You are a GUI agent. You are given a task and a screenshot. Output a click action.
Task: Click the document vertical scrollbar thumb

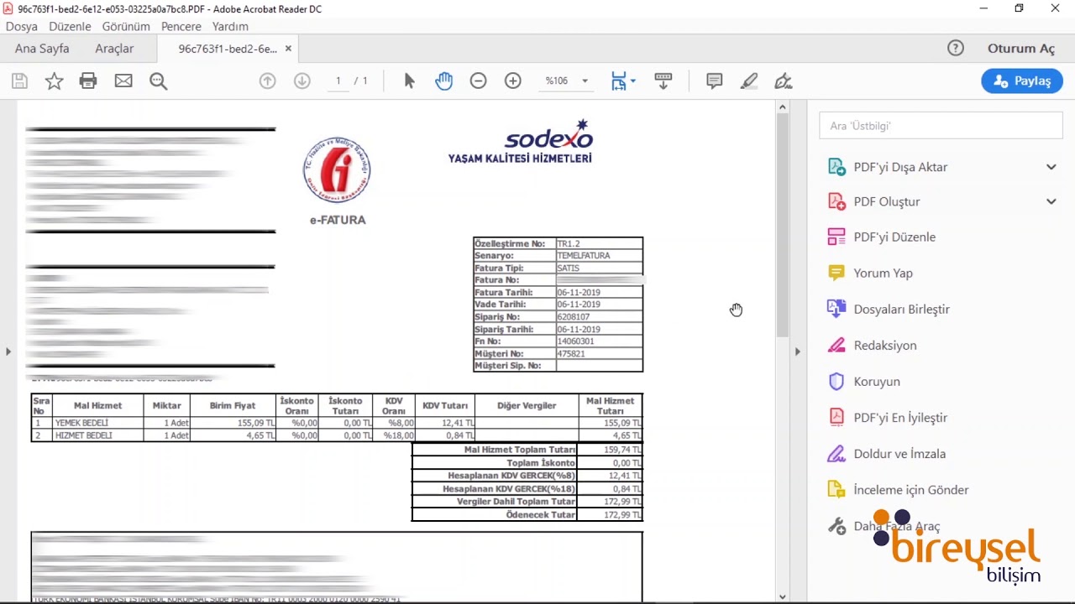pyautogui.click(x=783, y=224)
